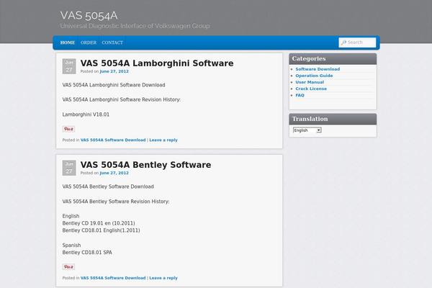Click the search magnifier icon
Viewport: 432px width, 288px height.
[343, 42]
